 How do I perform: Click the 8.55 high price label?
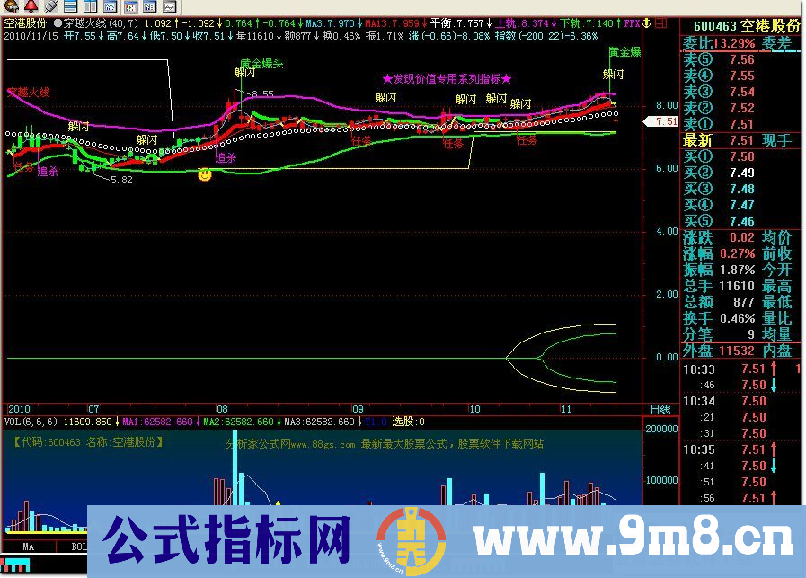(262, 94)
